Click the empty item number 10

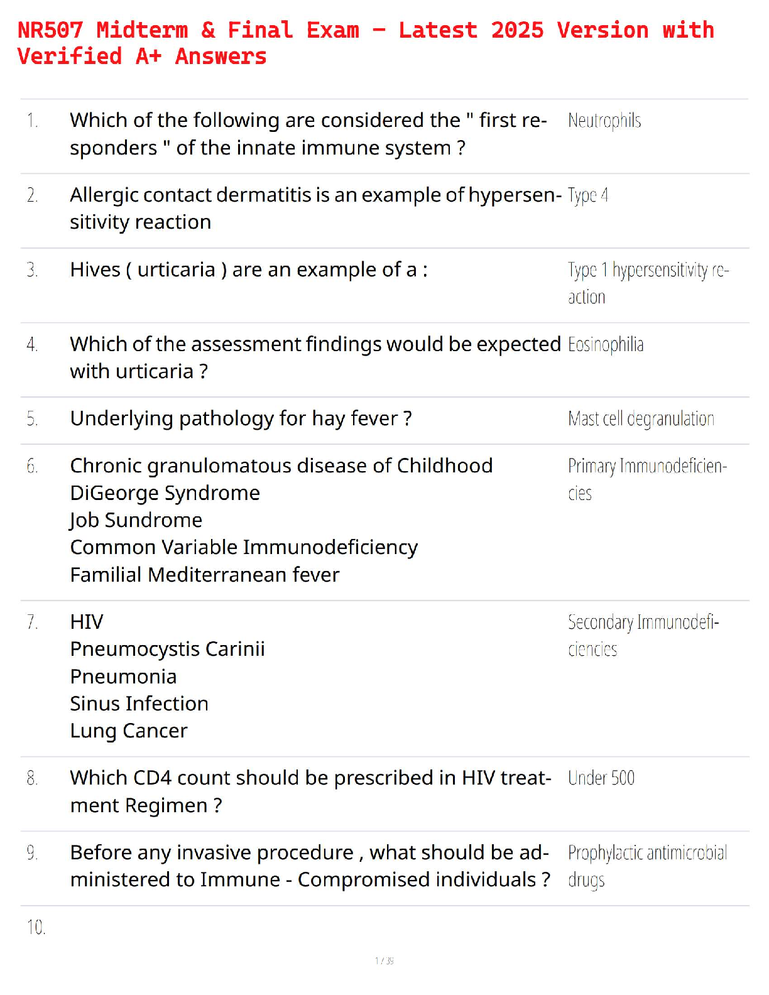click(x=36, y=927)
